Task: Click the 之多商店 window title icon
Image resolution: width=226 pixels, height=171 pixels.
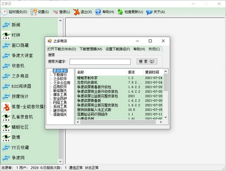Action: 49,41
